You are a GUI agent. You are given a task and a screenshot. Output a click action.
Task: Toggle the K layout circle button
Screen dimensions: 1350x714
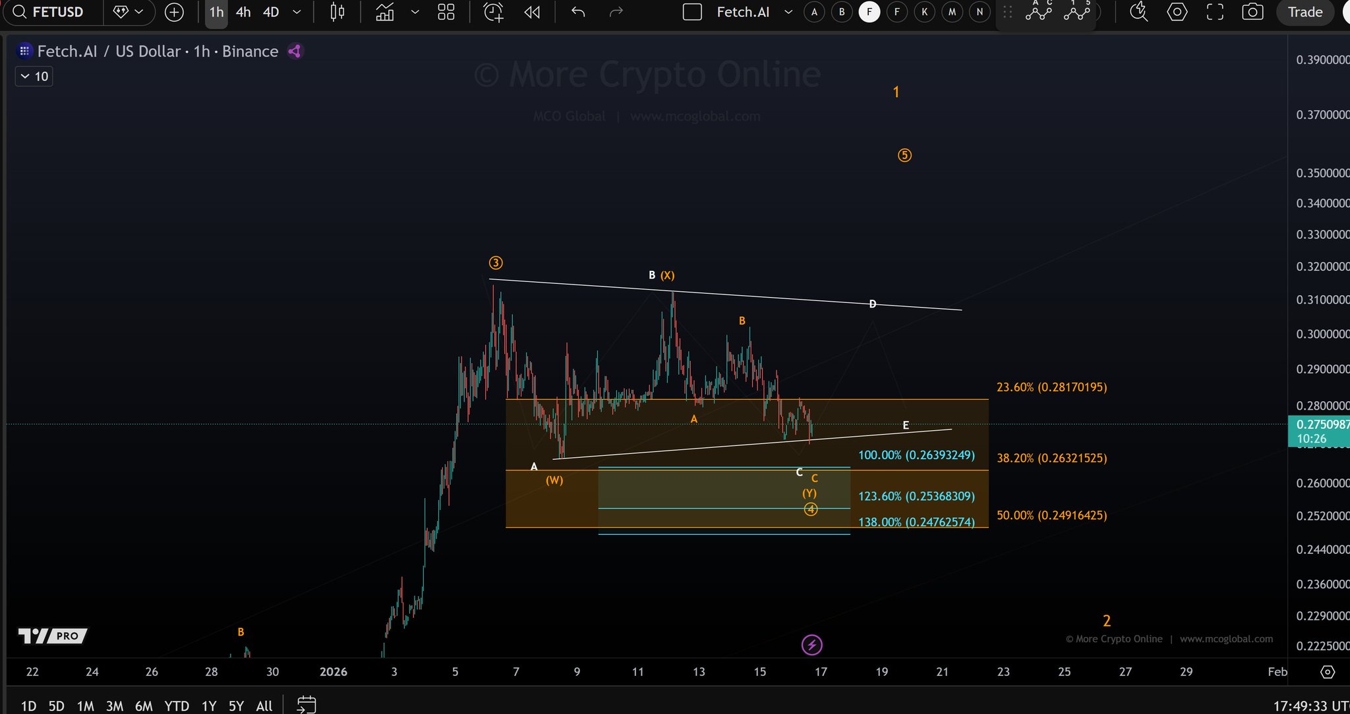coord(925,12)
